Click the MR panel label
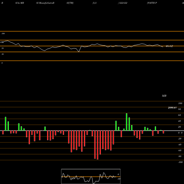184x184 pixels. pos(164,96)
